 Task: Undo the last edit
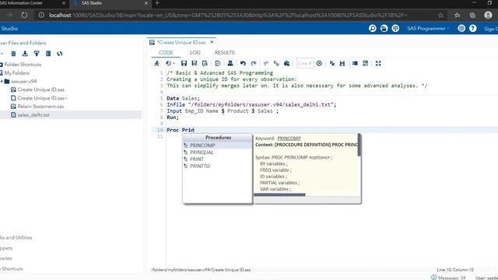243,63
